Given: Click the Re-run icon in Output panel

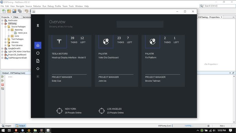Looking at the screenshot, I should point(2,76).
